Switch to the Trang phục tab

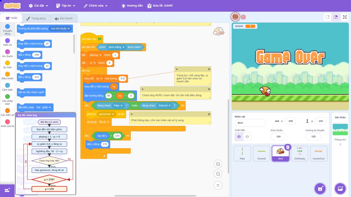tap(36, 18)
